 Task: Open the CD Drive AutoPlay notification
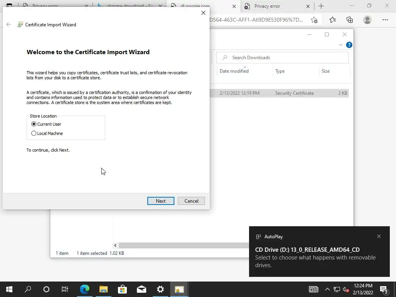319,251
